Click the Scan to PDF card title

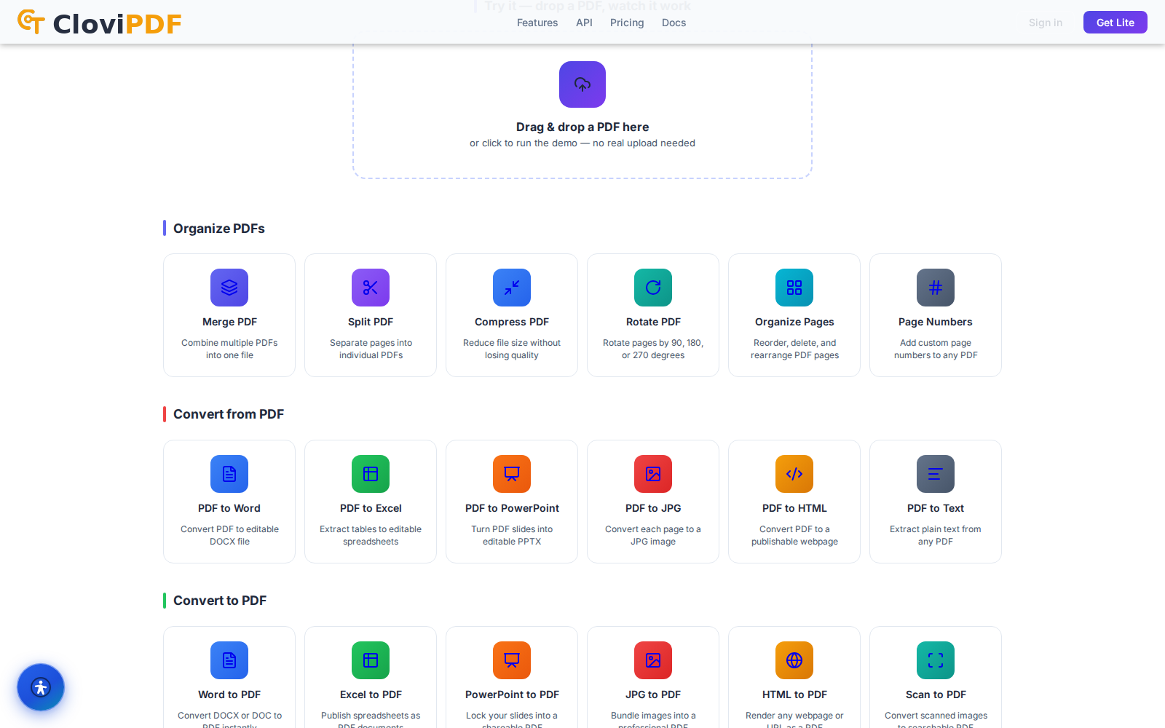click(x=936, y=695)
